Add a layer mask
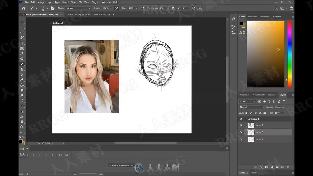Viewport: 313px width, 176px height. tap(266, 167)
